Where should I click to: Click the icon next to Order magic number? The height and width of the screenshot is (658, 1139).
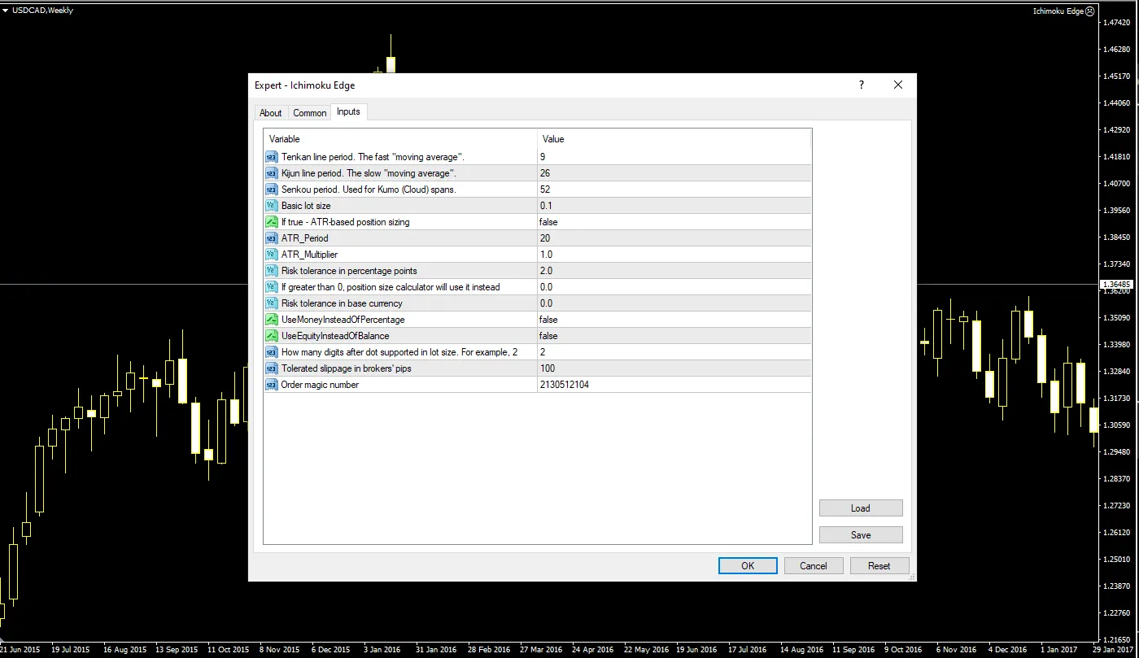pyautogui.click(x=272, y=384)
